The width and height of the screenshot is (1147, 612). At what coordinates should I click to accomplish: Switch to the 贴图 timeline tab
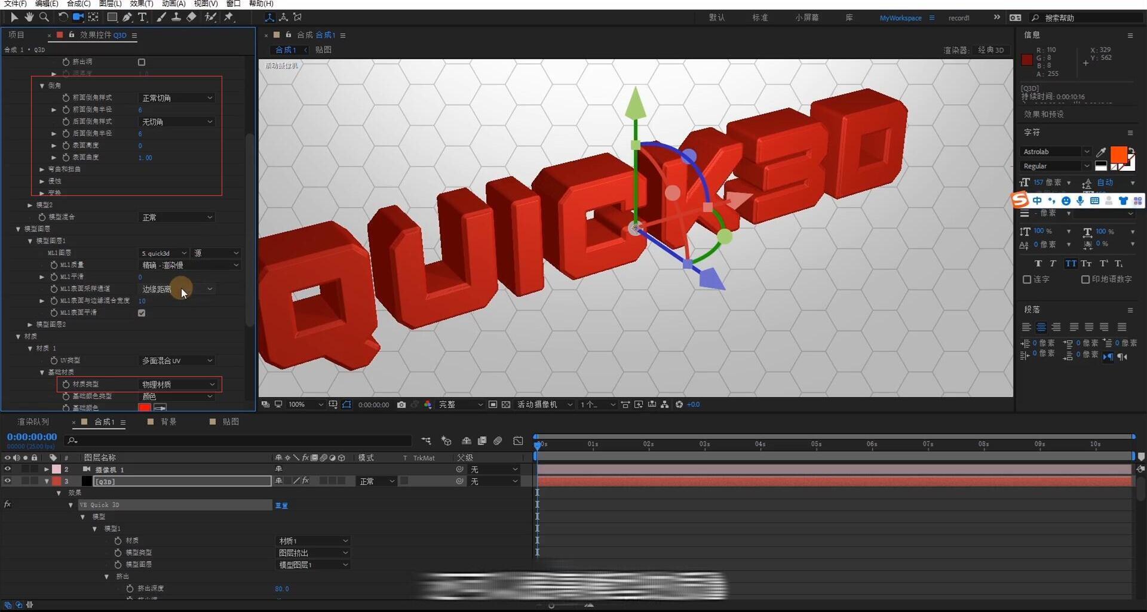[231, 422]
